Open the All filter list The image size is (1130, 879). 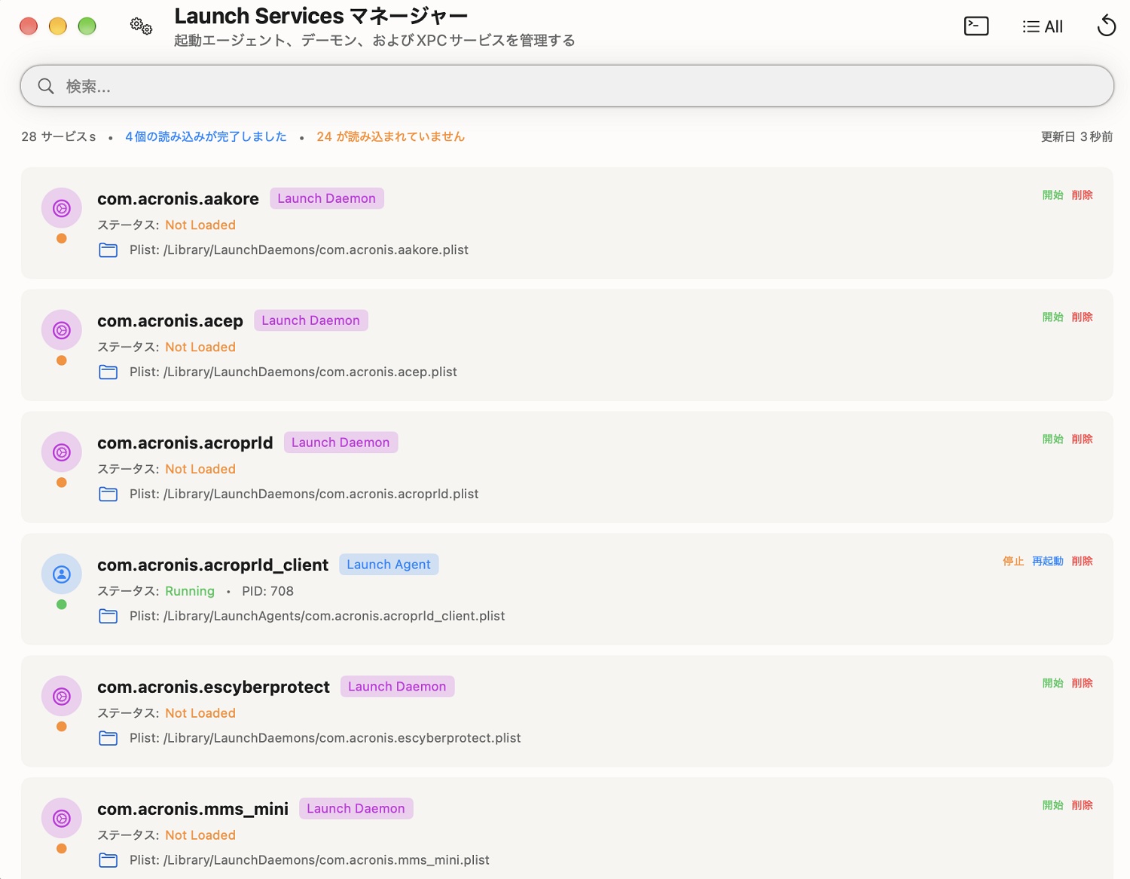click(x=1043, y=26)
